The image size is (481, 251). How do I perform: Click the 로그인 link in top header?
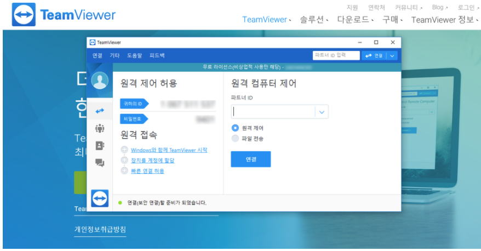[x=468, y=7]
